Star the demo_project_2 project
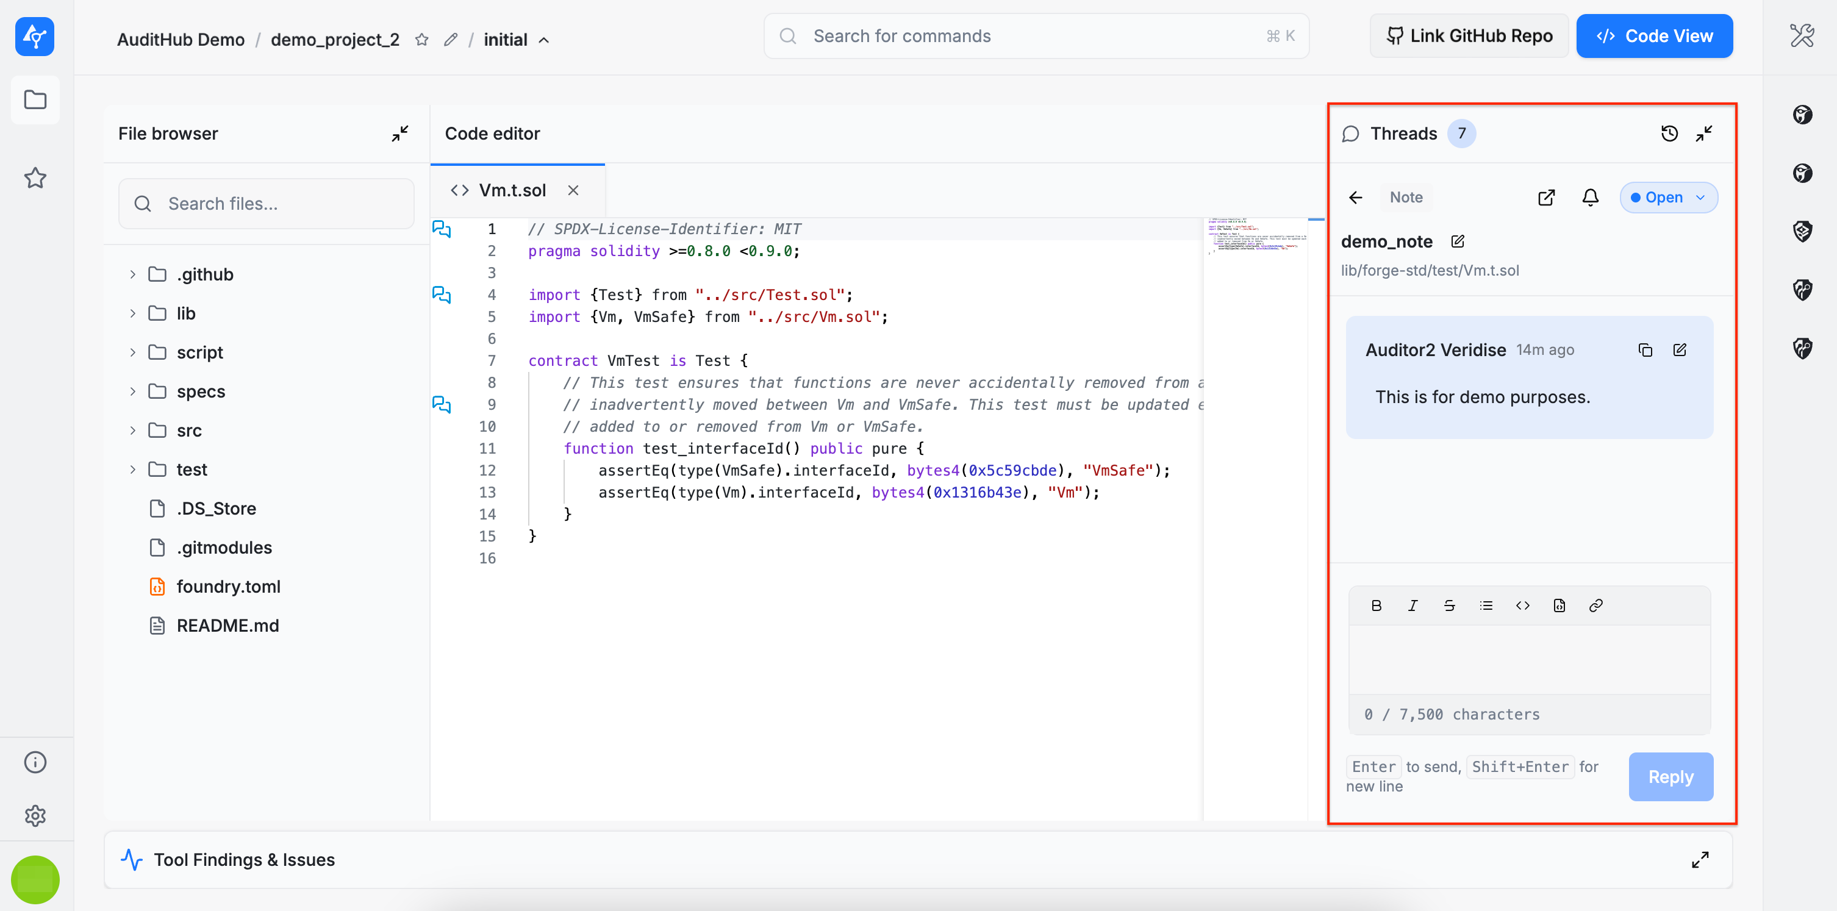This screenshot has height=911, width=1837. click(421, 40)
